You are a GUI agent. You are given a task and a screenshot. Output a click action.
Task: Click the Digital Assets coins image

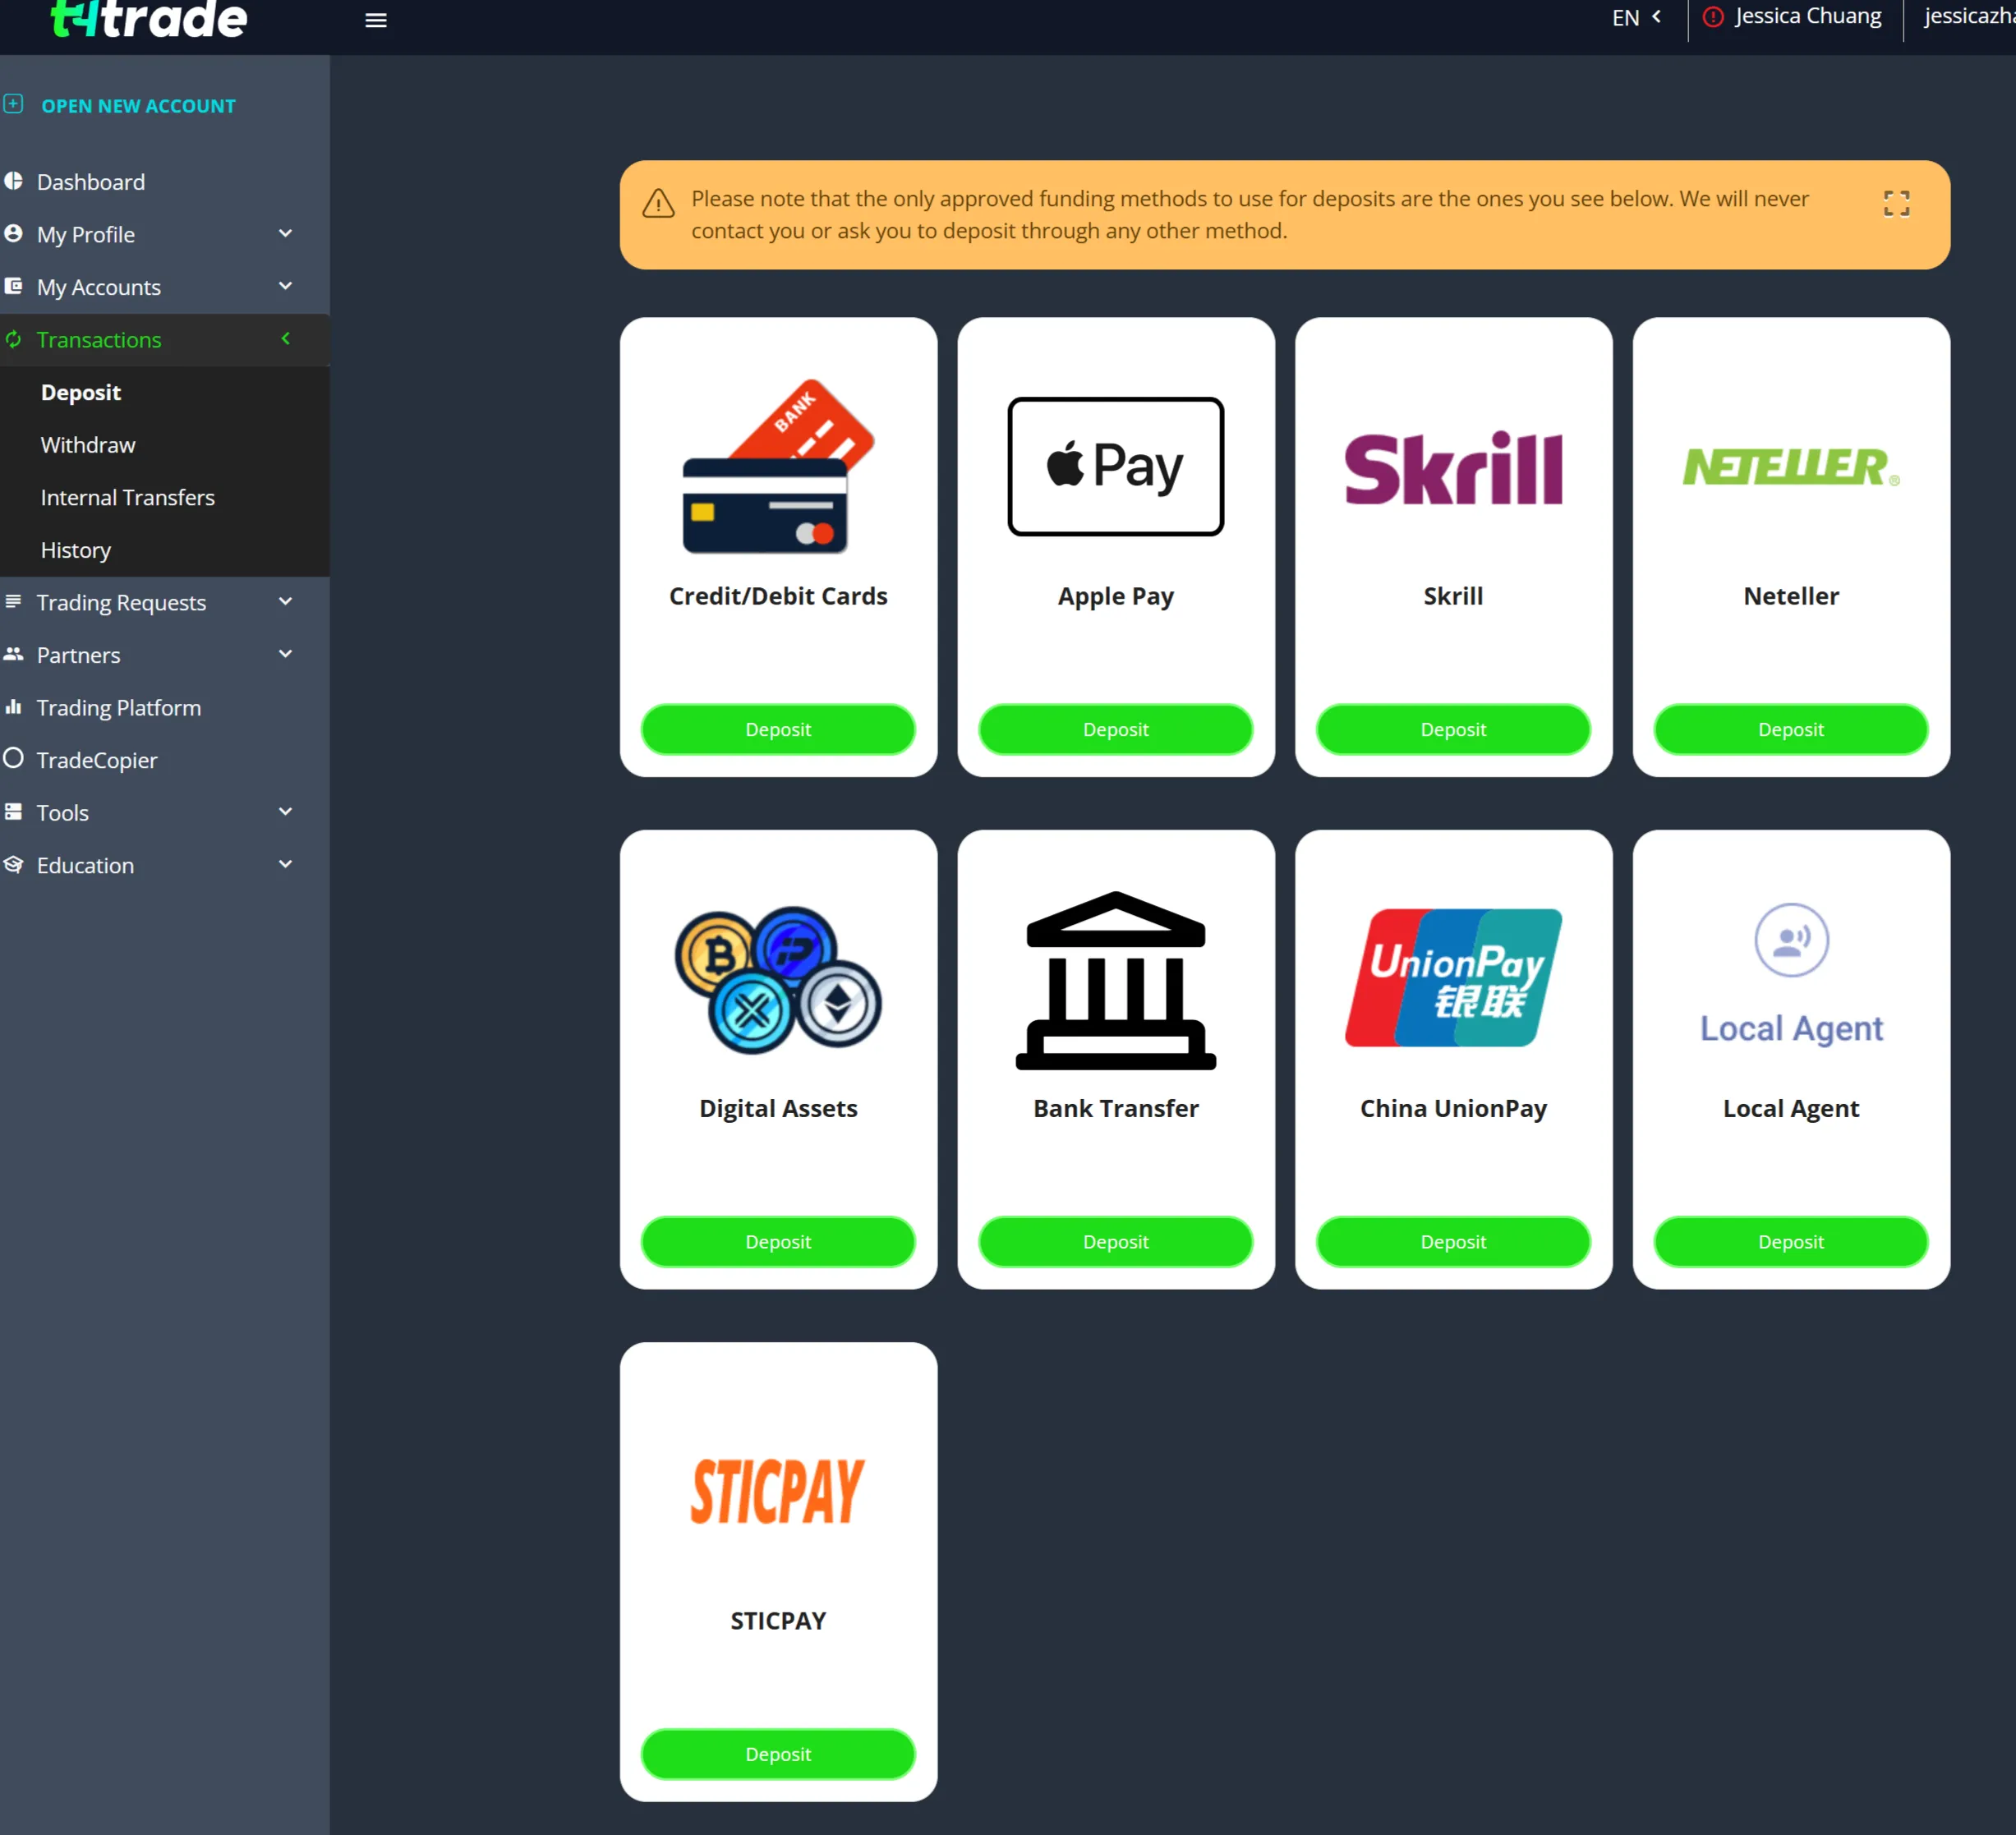(778, 979)
